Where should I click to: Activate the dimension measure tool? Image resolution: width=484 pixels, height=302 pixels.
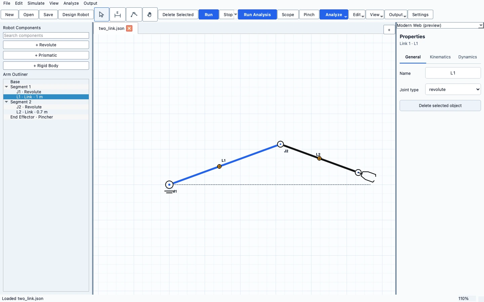click(x=118, y=14)
